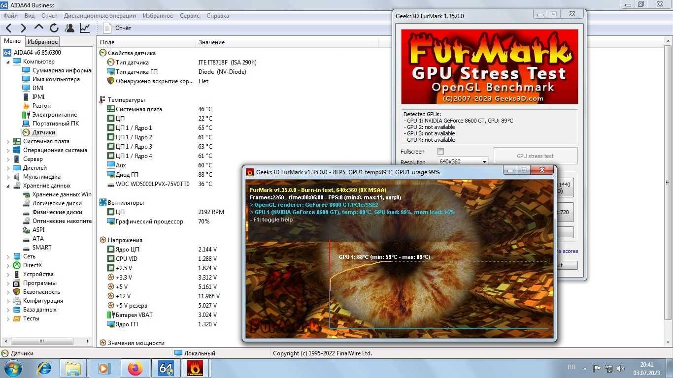Switch to the FurMark taskbar button

(196, 368)
